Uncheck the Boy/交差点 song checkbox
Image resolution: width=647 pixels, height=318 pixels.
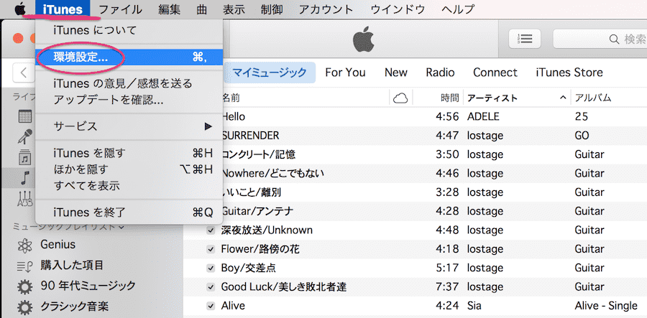(211, 268)
